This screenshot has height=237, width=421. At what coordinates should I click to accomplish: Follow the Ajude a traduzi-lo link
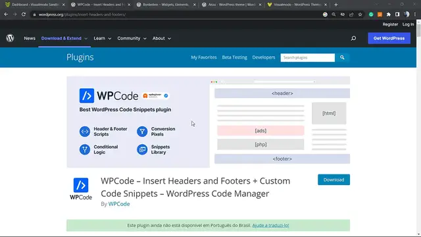(270, 225)
